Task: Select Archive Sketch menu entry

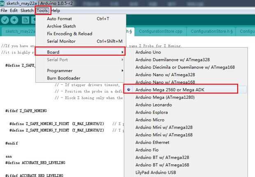Action: [x=81, y=26]
